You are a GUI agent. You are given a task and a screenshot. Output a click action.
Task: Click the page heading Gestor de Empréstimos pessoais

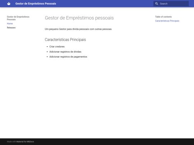[79, 18]
